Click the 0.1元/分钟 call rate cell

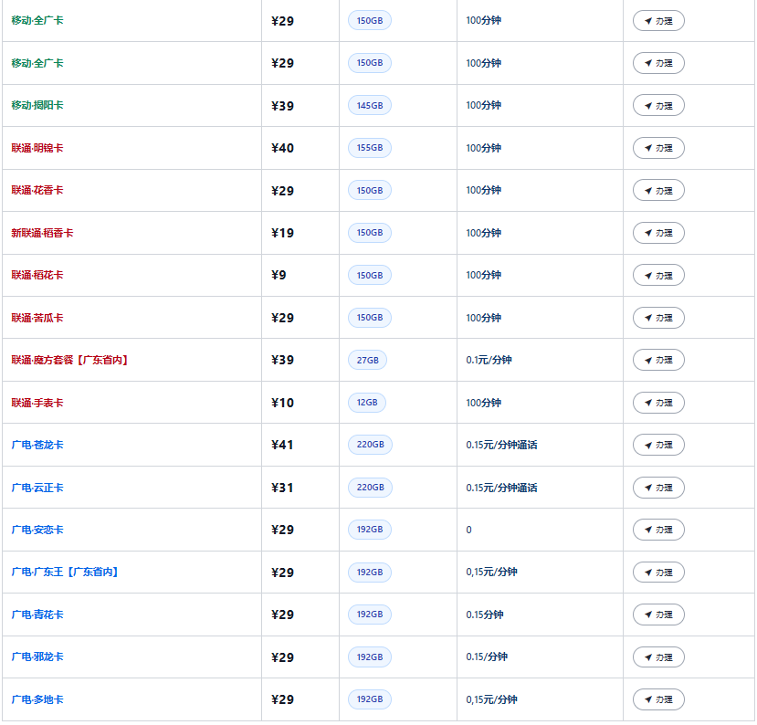pos(489,360)
